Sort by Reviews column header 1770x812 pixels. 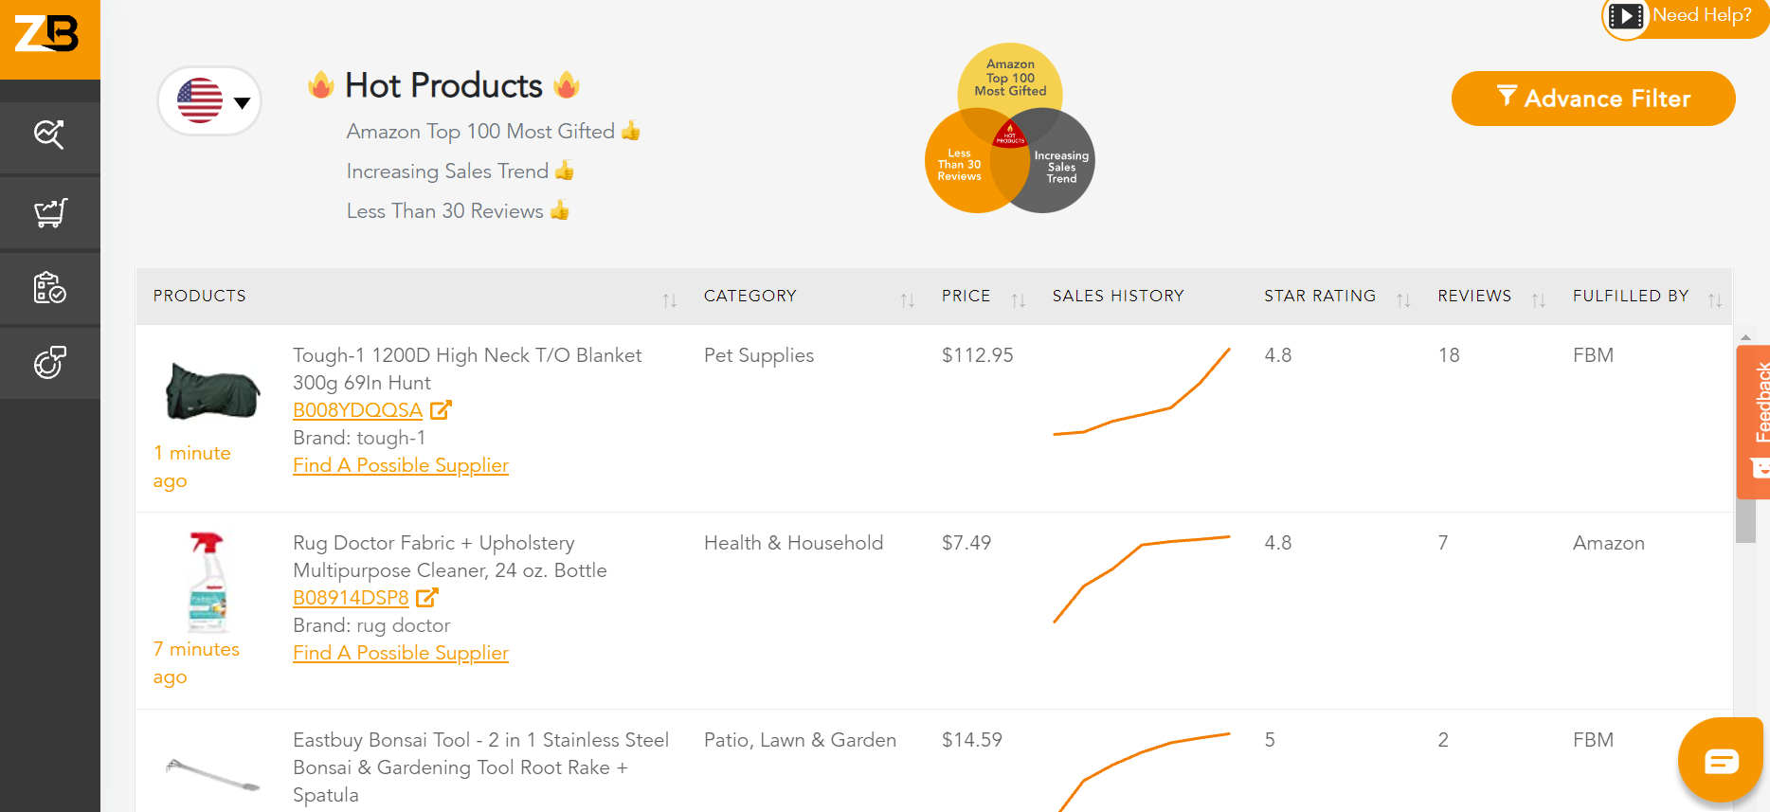1539,300
